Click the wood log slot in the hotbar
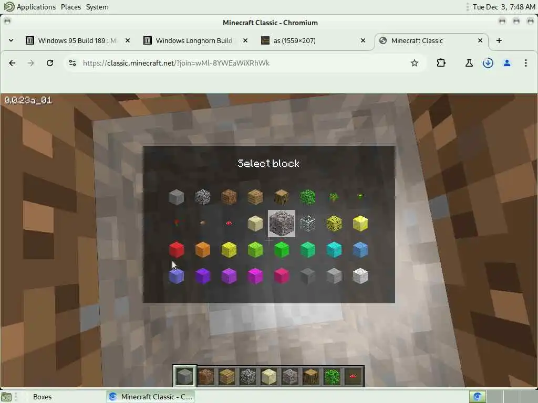Image resolution: width=538 pixels, height=403 pixels. pyautogui.click(x=311, y=376)
